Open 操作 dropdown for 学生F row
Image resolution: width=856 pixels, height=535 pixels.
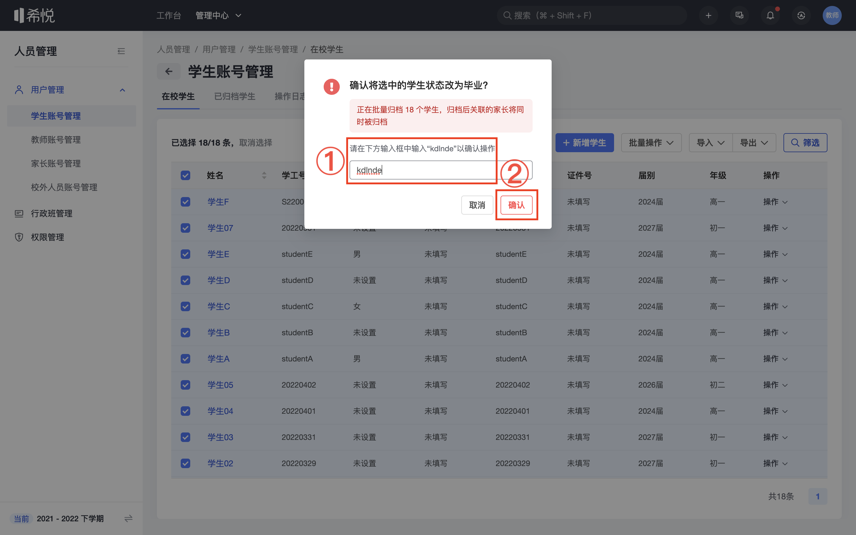tap(775, 202)
